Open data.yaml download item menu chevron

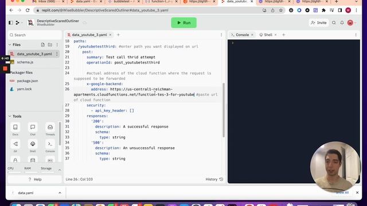60,193
